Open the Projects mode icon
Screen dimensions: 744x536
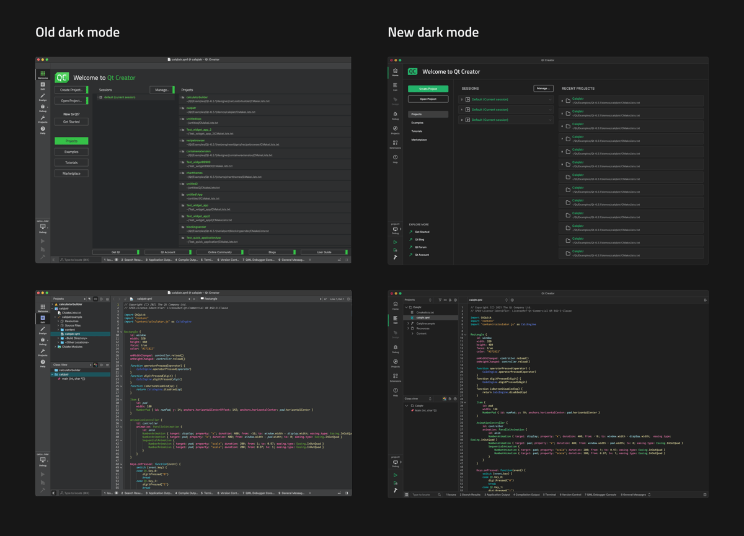395,130
